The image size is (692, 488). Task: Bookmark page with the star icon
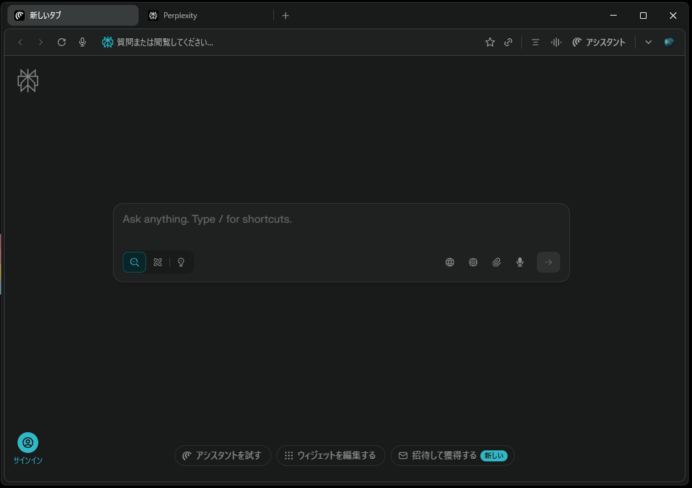(490, 42)
